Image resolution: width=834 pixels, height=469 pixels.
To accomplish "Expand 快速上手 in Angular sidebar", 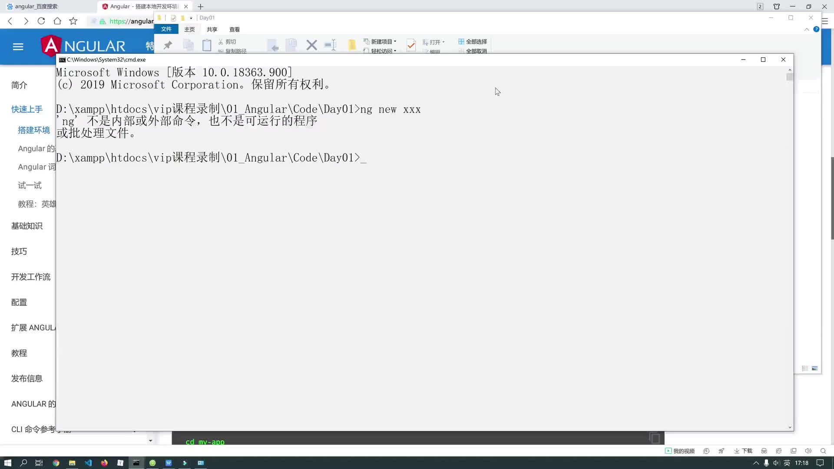I will click(x=27, y=109).
